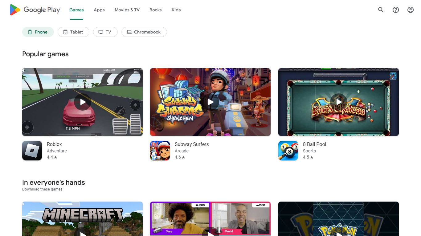This screenshot has height=236, width=421.
Task: Open the Roblox game title link
Action: coord(54,144)
